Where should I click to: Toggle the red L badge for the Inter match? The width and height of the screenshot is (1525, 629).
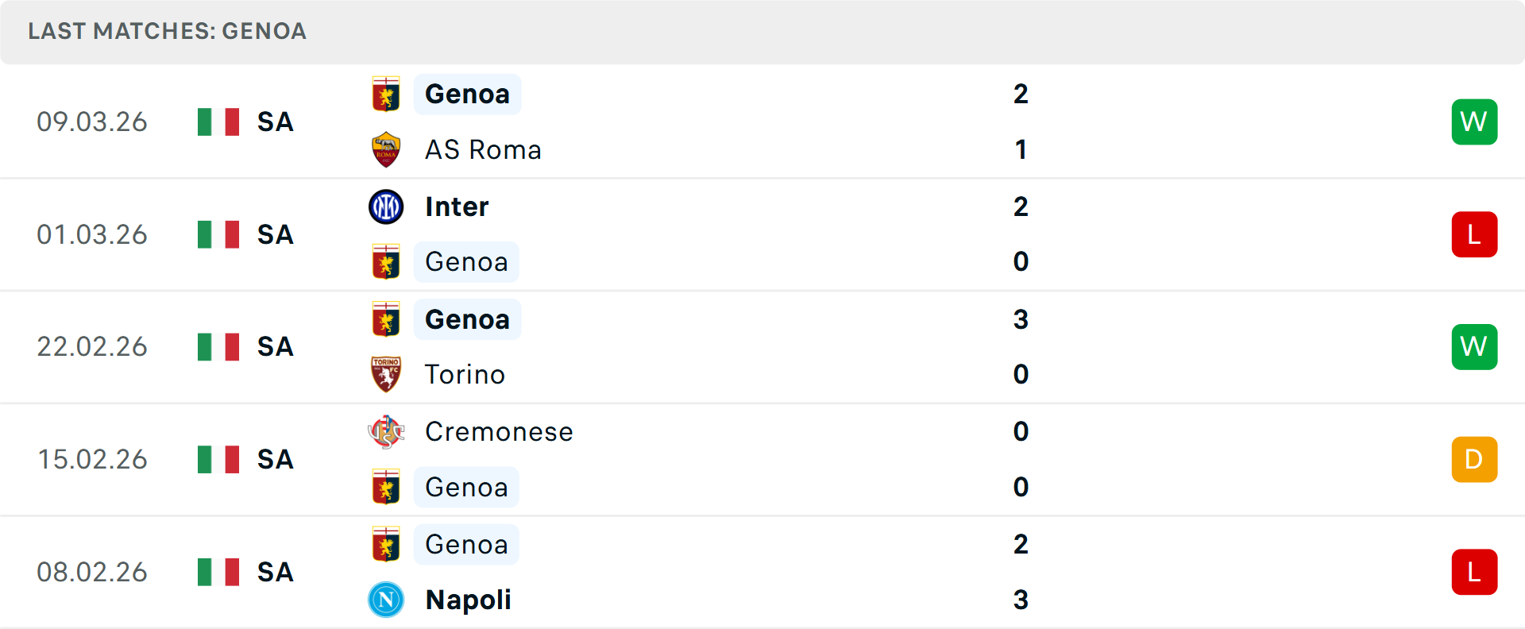click(1474, 234)
